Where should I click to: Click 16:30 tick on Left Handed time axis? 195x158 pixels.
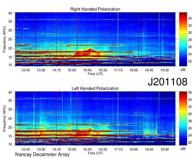(x=103, y=149)
